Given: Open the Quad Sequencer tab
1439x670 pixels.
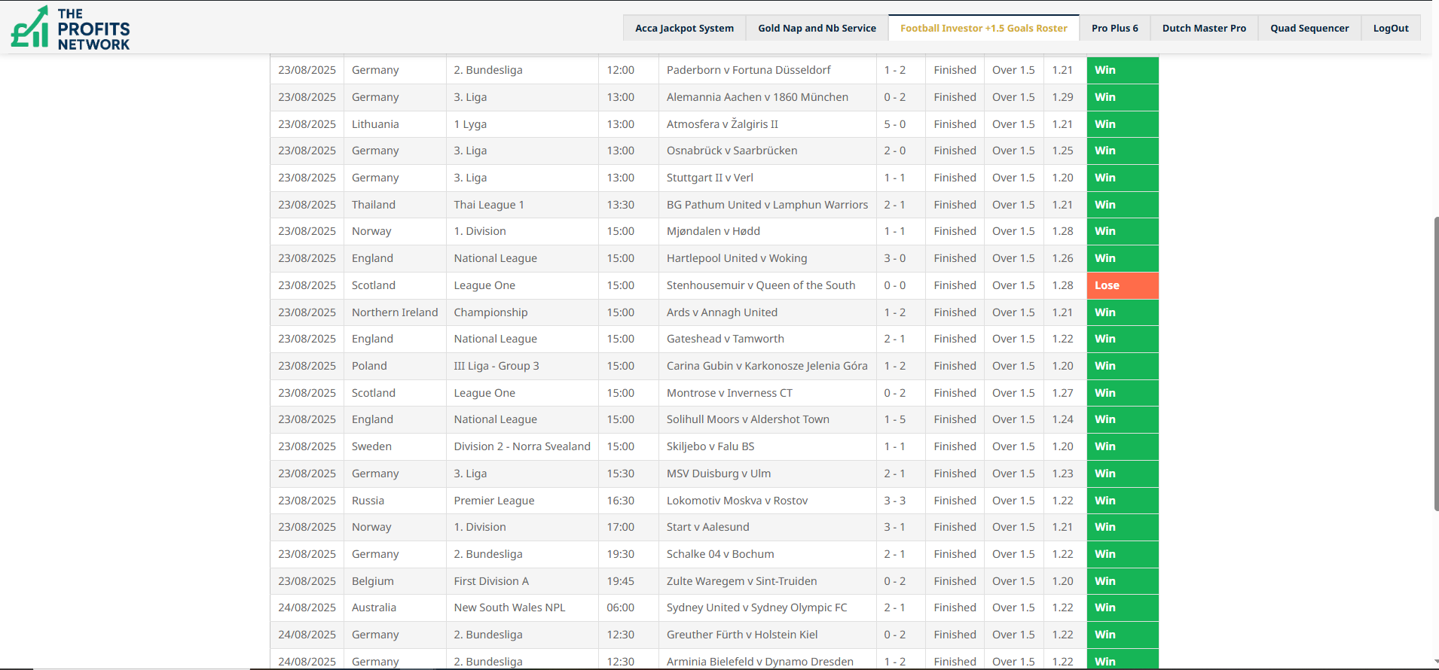Looking at the screenshot, I should [x=1309, y=29].
